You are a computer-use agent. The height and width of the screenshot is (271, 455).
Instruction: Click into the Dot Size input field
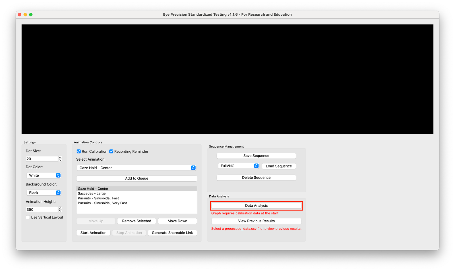coord(42,159)
